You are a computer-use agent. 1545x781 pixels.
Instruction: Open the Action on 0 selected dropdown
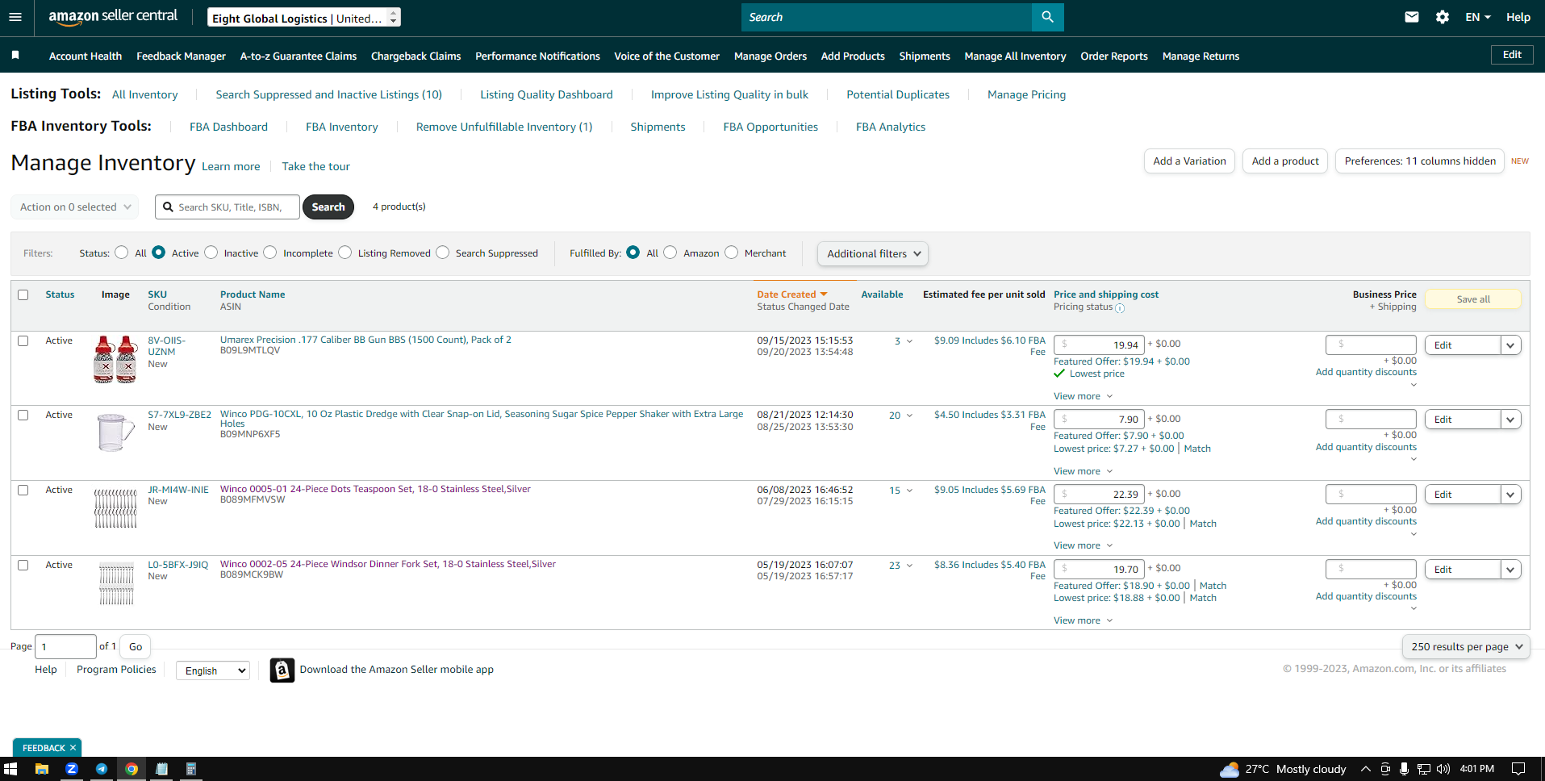tap(75, 207)
